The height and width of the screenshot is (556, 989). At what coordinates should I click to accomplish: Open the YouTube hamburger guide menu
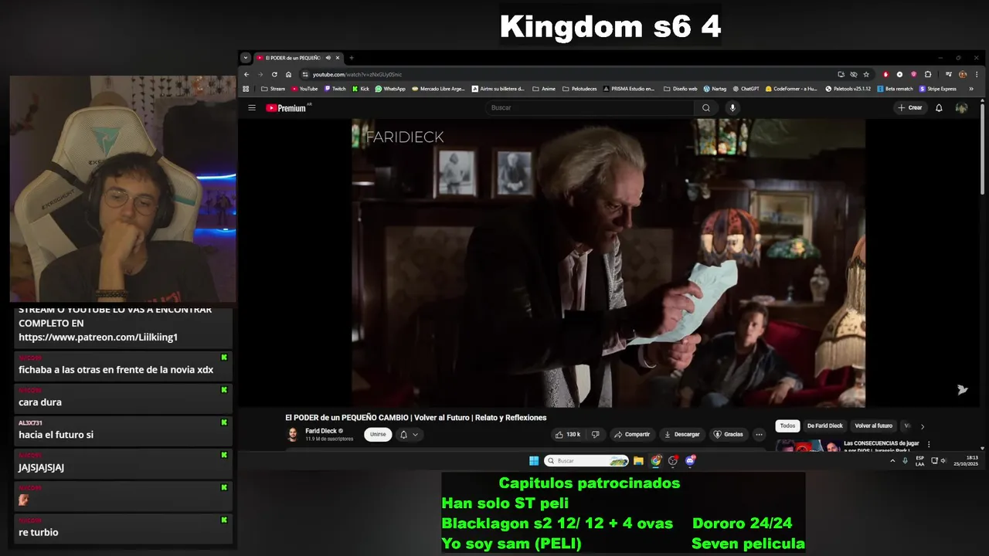(x=251, y=108)
